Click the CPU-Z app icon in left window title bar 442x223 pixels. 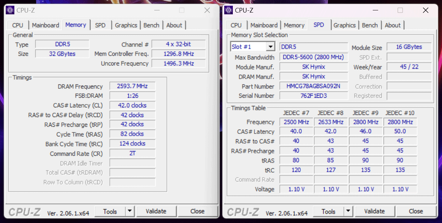coord(10,10)
